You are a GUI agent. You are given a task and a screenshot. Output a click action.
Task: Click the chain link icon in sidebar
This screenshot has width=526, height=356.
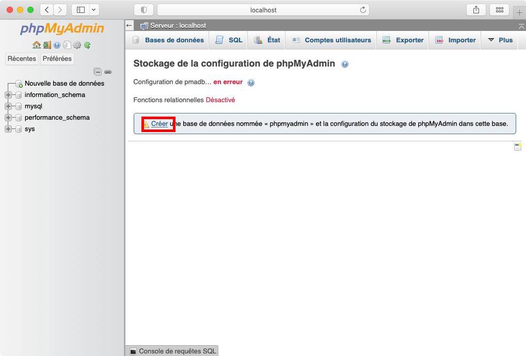[108, 72]
